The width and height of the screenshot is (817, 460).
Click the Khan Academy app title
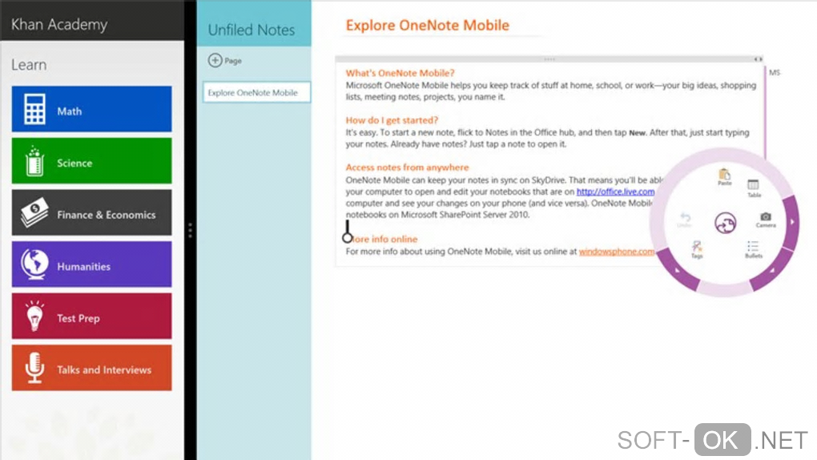tap(59, 25)
